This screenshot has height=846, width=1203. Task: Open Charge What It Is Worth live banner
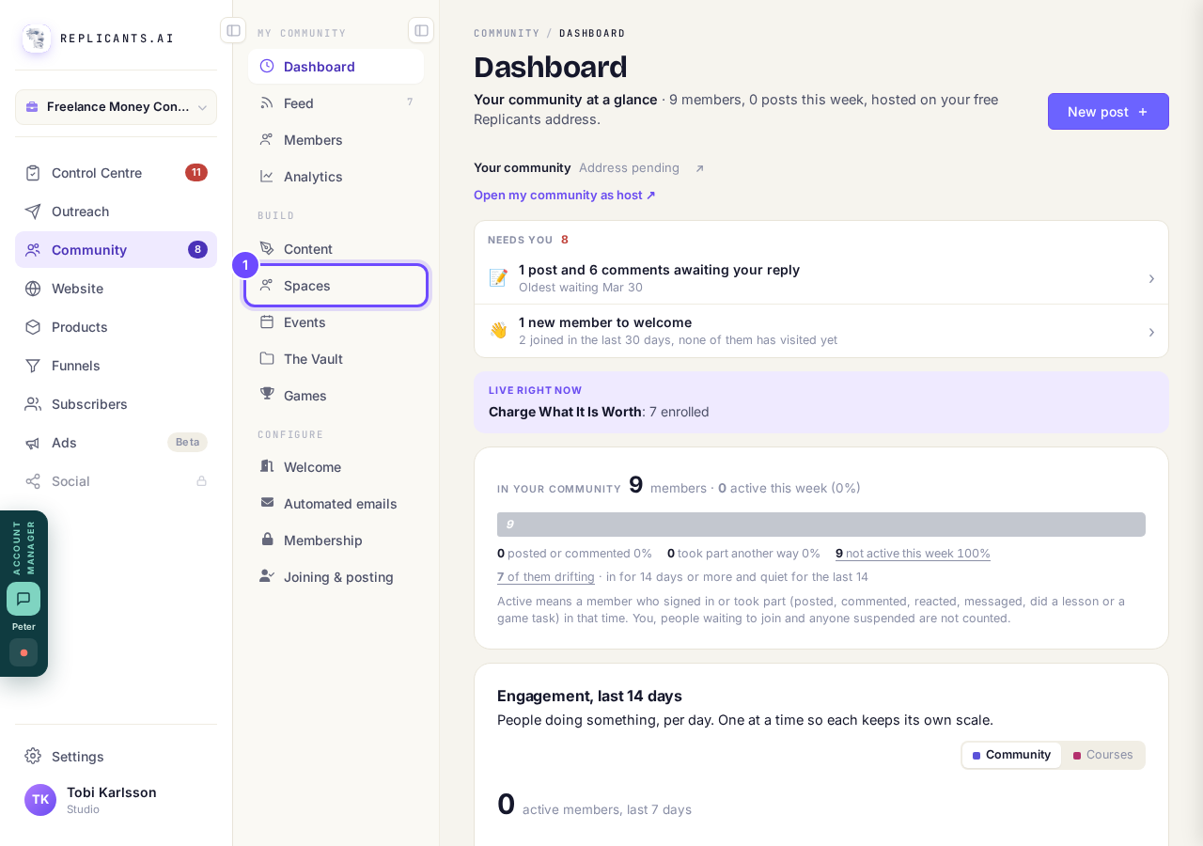tap(821, 402)
